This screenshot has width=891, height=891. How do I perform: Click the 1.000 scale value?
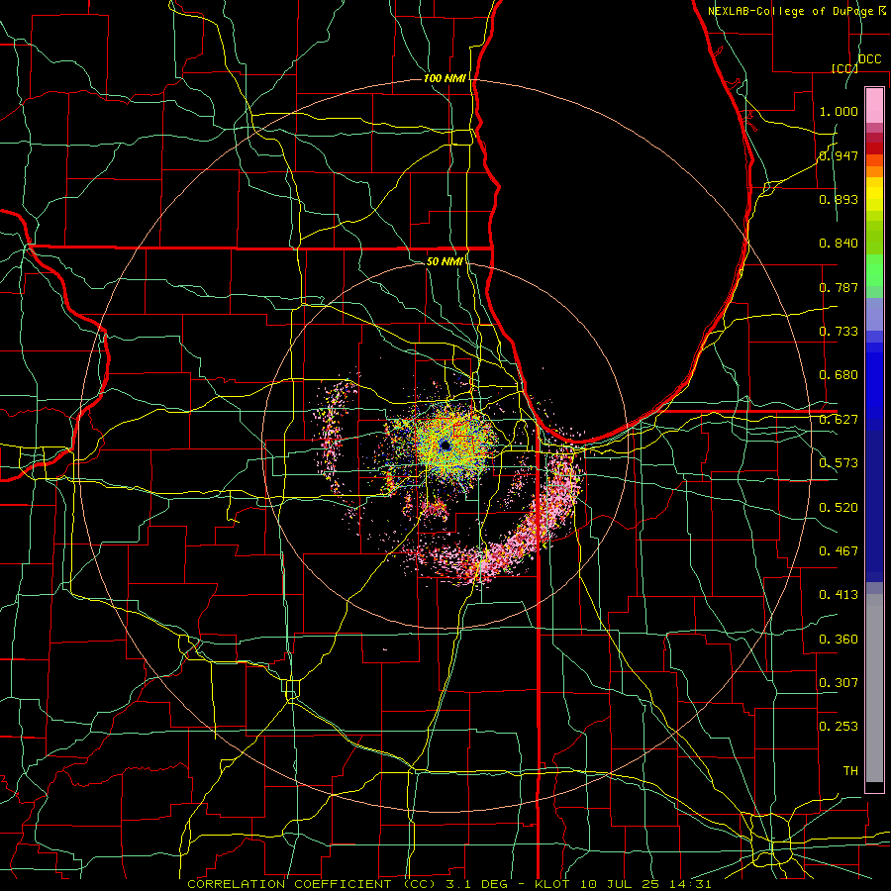tap(839, 111)
